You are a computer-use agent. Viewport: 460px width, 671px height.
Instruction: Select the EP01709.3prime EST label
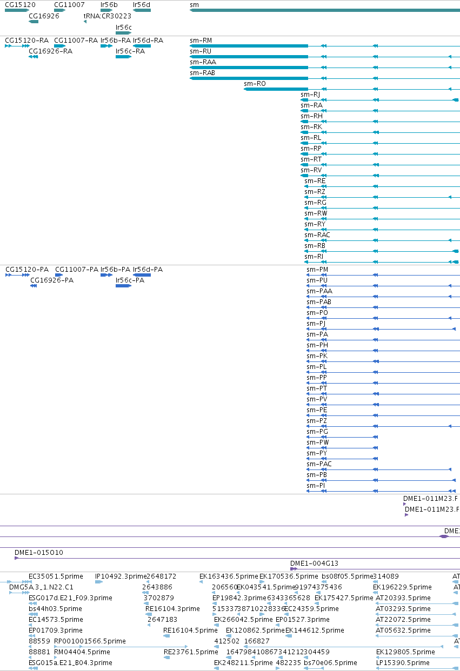tap(56, 630)
